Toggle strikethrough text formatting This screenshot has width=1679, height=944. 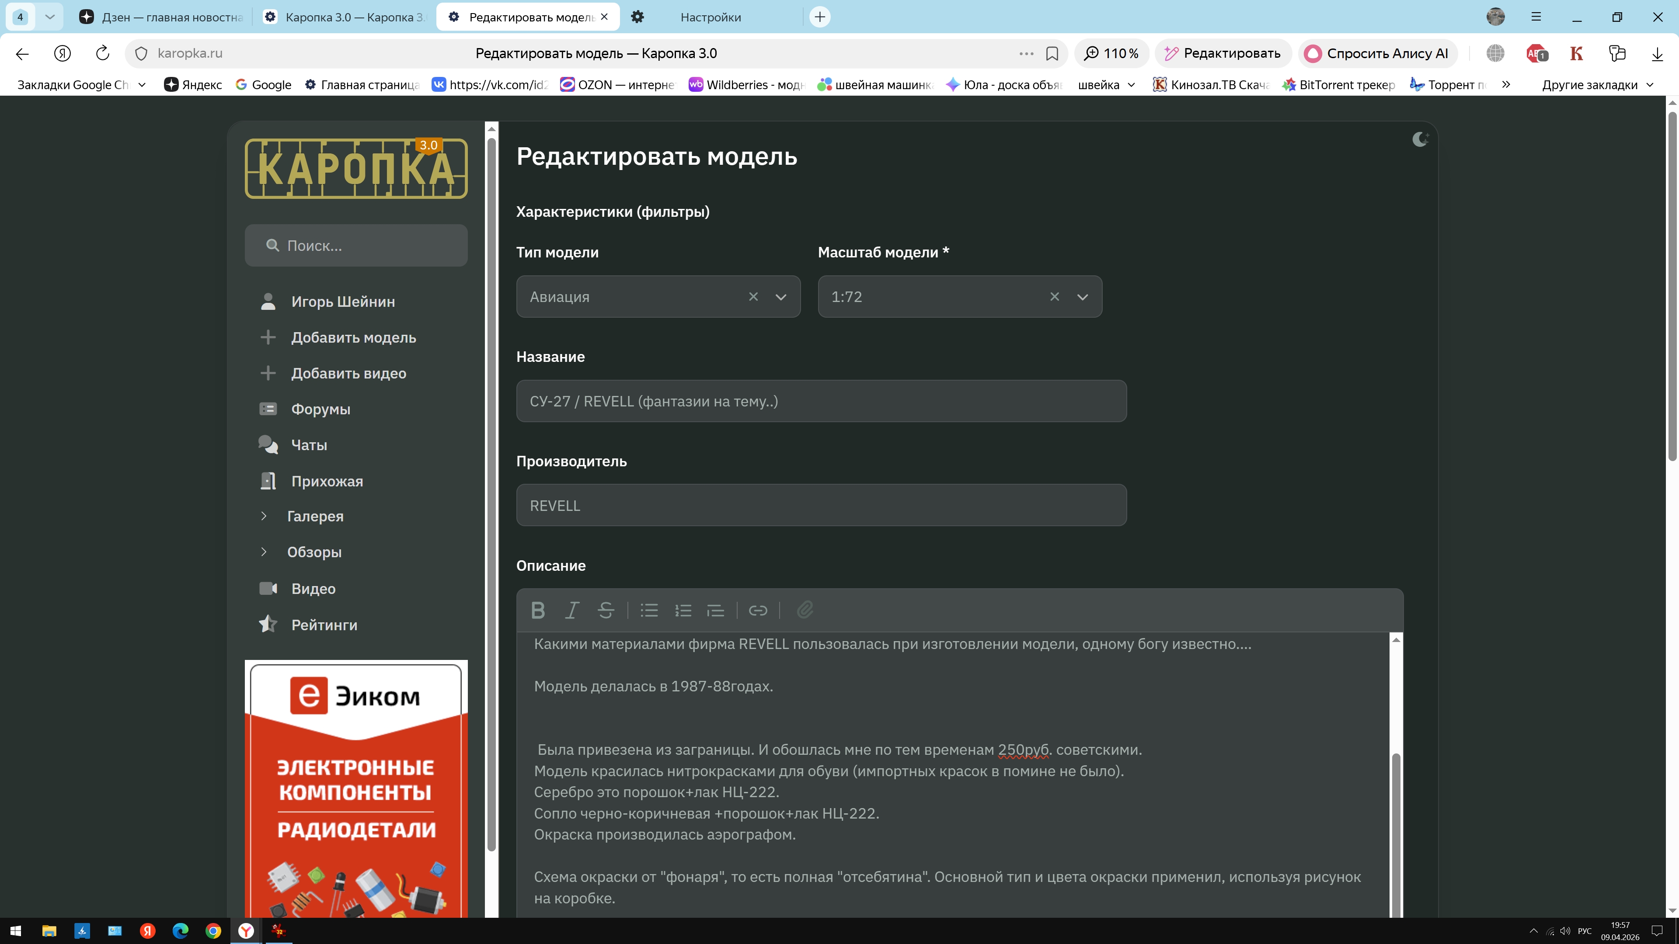click(606, 611)
